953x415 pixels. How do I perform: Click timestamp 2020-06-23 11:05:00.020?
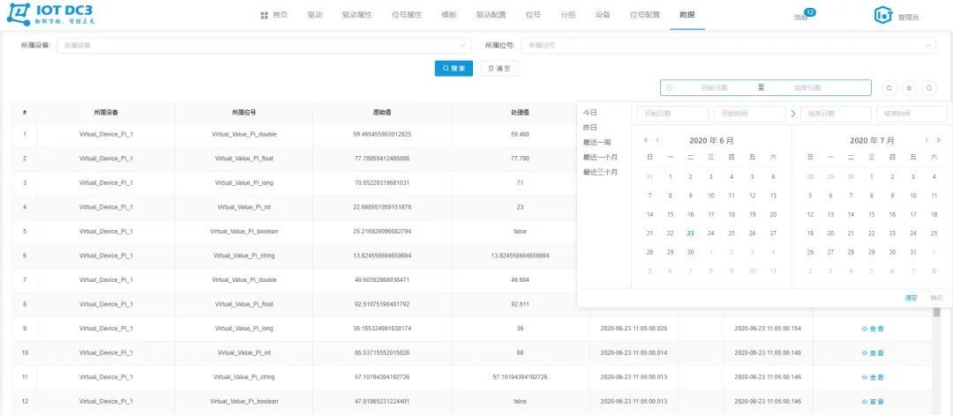(x=634, y=329)
